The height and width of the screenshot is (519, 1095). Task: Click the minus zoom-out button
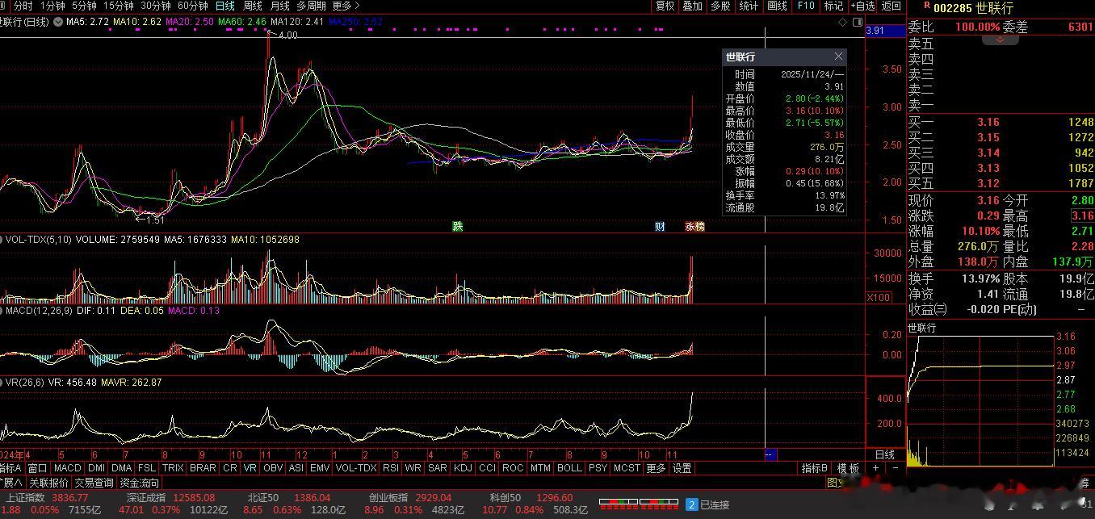895,468
